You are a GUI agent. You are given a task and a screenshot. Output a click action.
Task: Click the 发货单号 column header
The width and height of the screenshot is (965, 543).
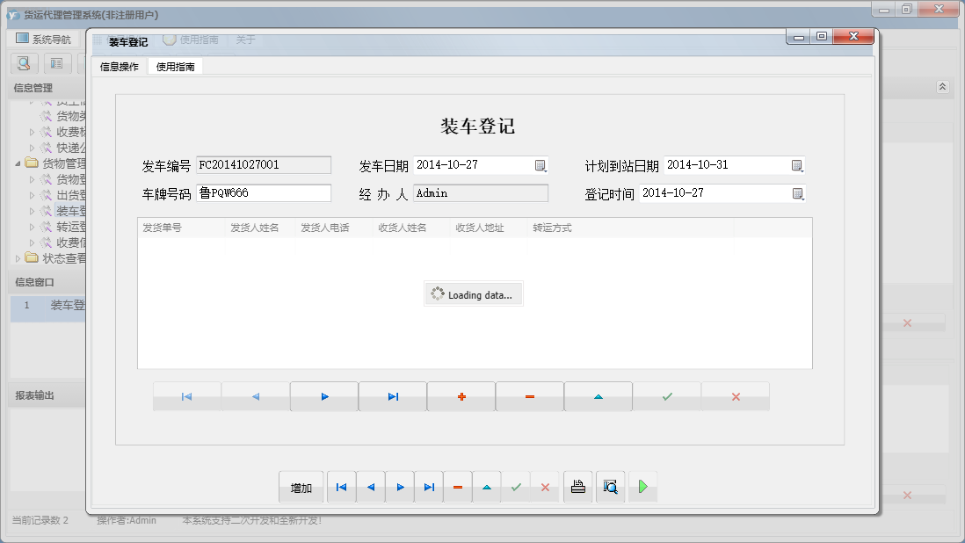[163, 228]
